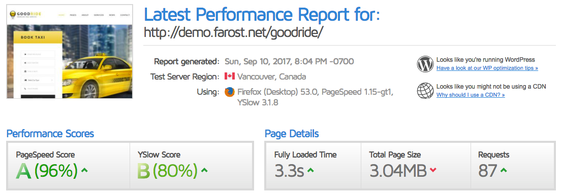Click the CDN globe icon
This screenshot has height=195, width=561.
coord(425,91)
